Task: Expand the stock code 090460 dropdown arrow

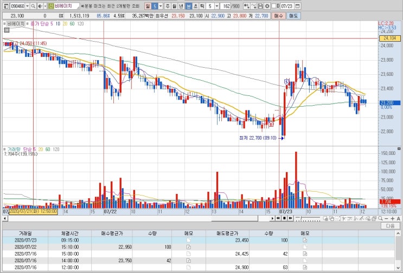Action: tap(27, 6)
